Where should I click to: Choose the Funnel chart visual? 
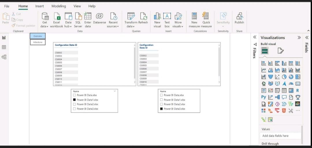(x=270, y=77)
